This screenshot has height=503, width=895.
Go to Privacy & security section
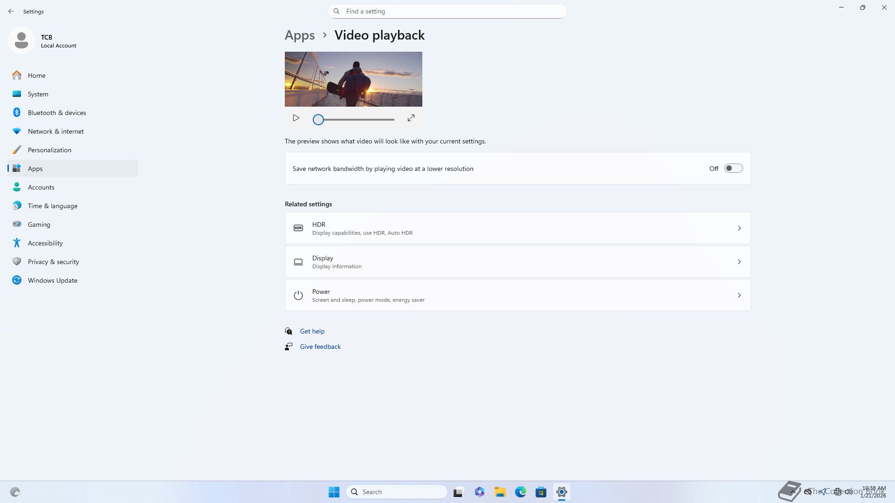(x=53, y=262)
